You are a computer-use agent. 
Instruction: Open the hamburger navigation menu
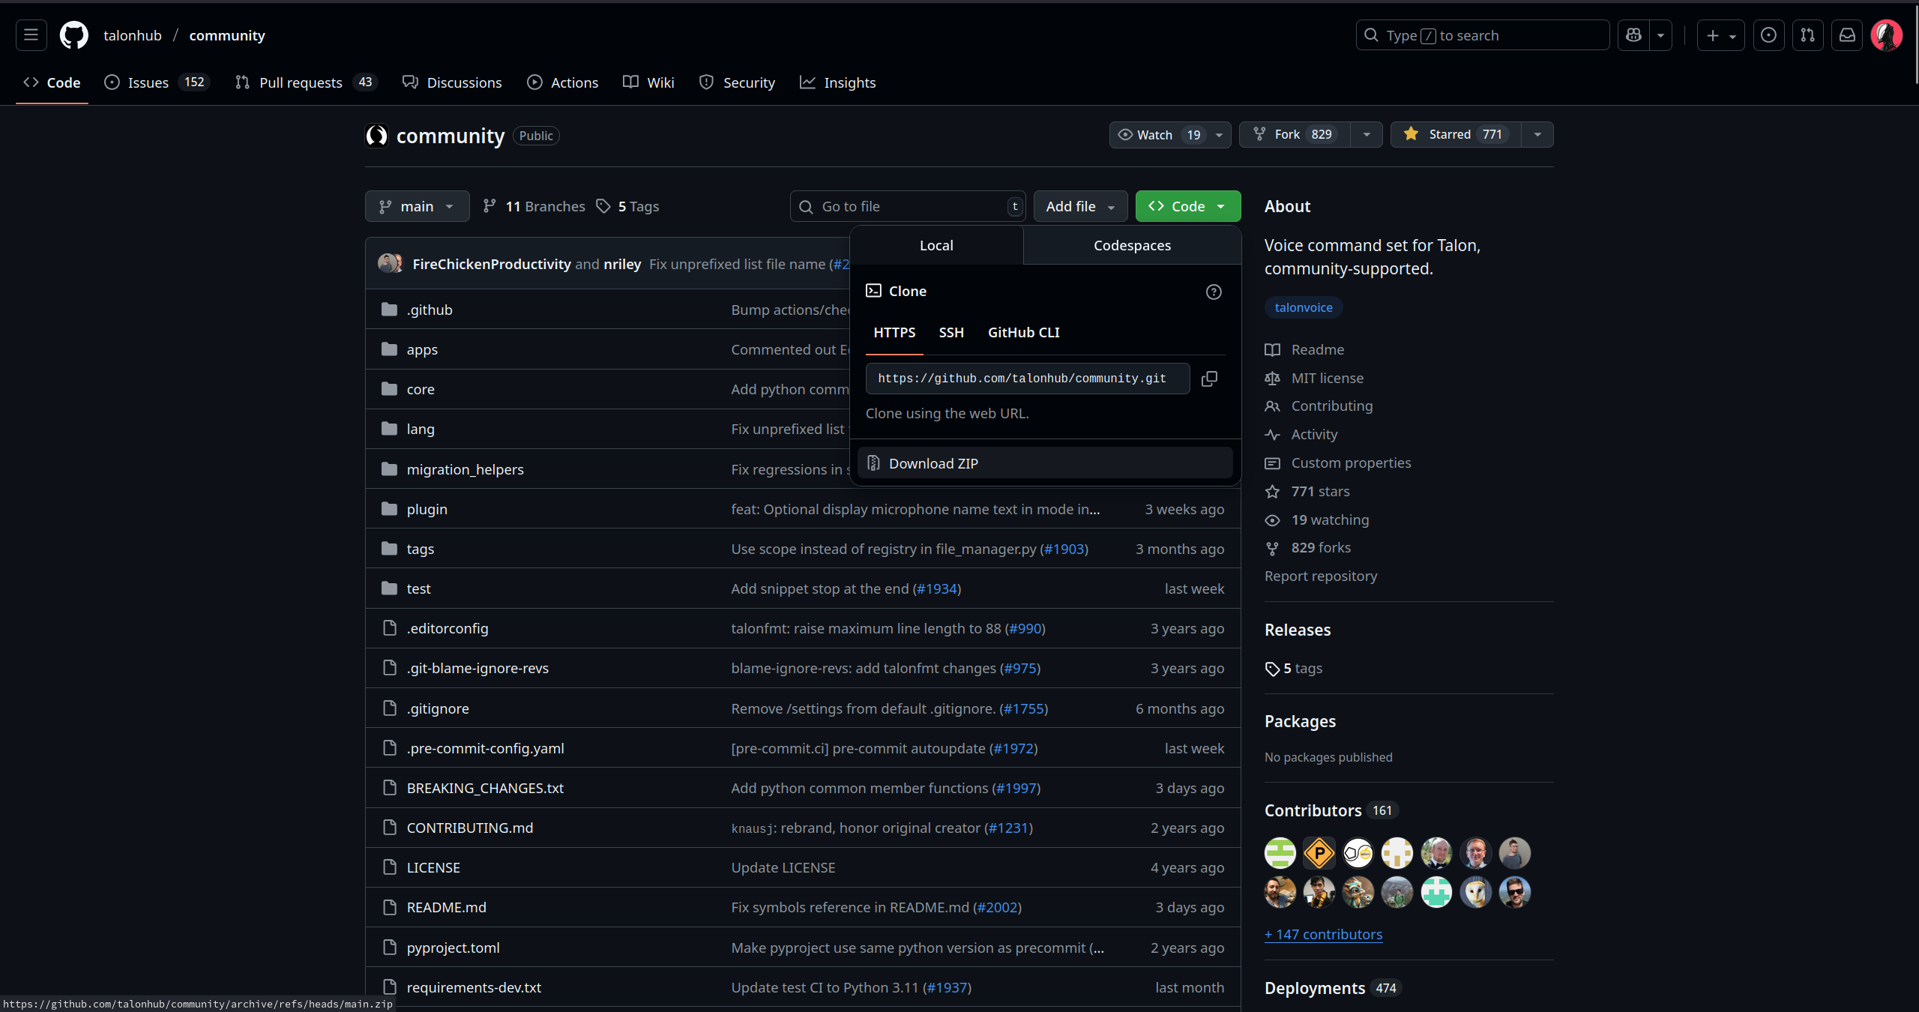click(31, 35)
